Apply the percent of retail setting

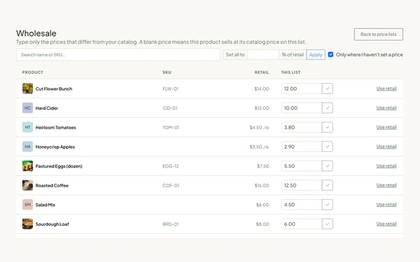click(316, 54)
